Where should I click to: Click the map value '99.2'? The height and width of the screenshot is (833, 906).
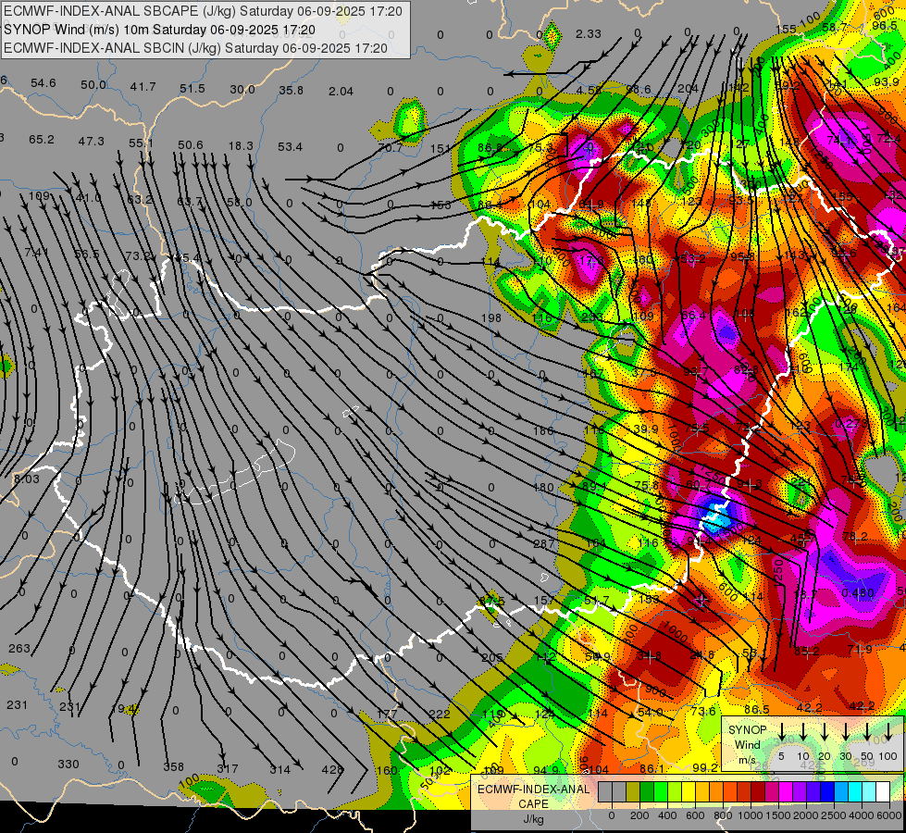(x=705, y=767)
